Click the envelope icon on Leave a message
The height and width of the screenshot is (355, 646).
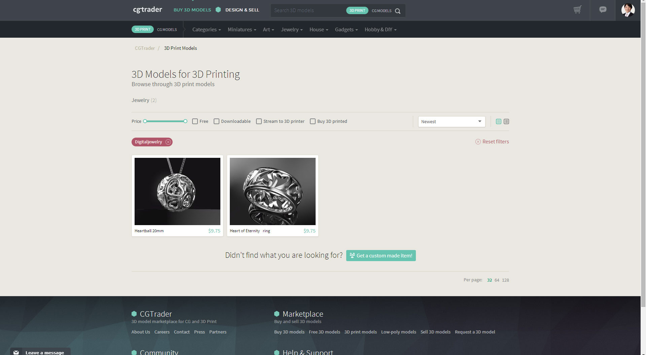[16, 352]
